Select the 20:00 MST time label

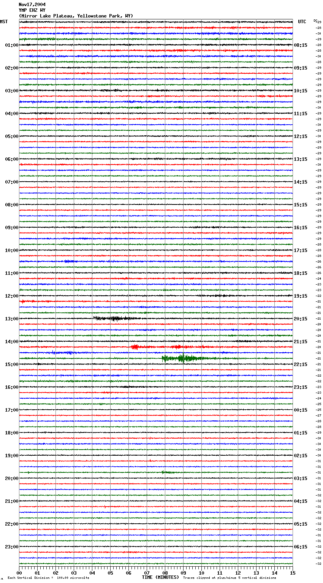click(12, 478)
